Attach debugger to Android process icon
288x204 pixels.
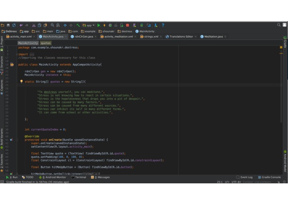(x=121, y=25)
